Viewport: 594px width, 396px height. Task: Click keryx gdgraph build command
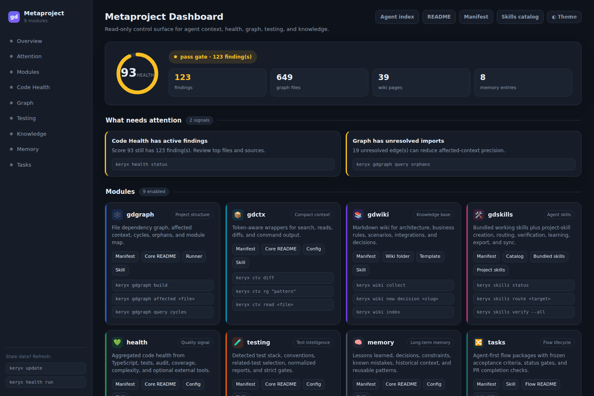163,285
